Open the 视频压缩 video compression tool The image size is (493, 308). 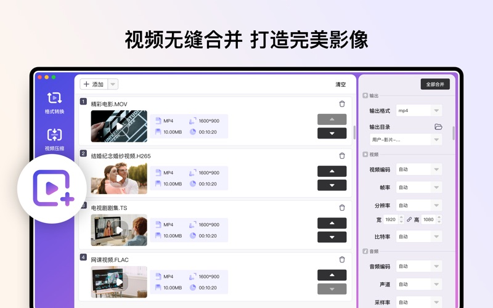[x=54, y=140]
